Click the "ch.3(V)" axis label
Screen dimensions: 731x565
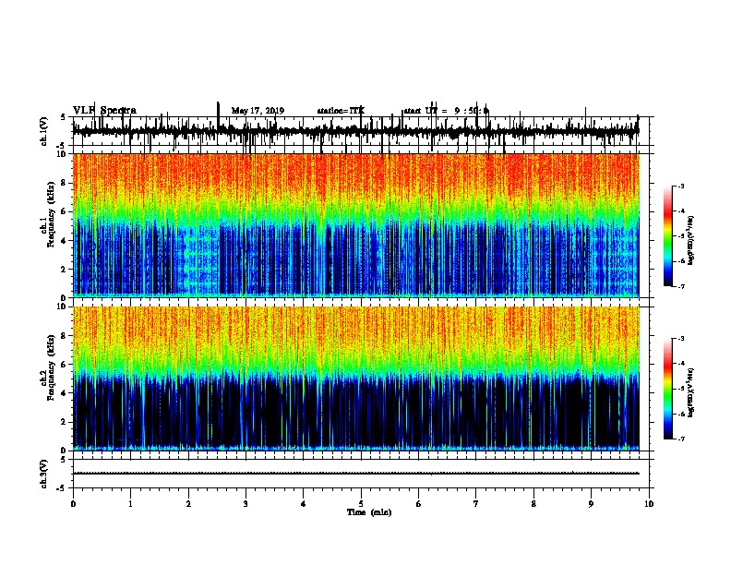click(x=44, y=474)
